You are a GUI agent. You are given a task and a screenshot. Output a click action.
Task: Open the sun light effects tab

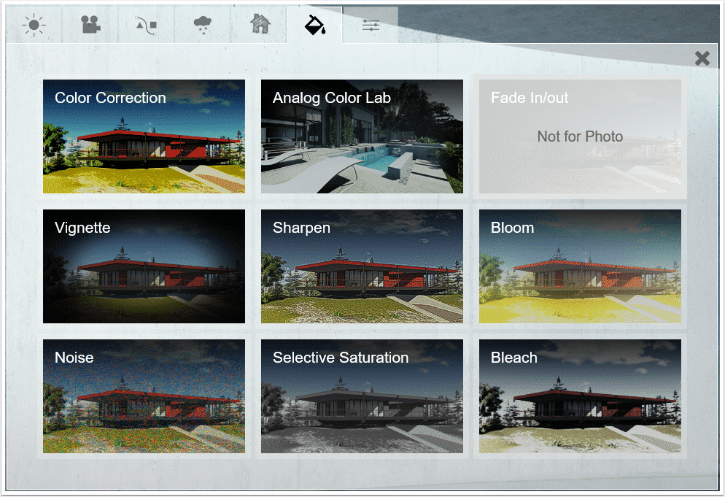click(34, 25)
